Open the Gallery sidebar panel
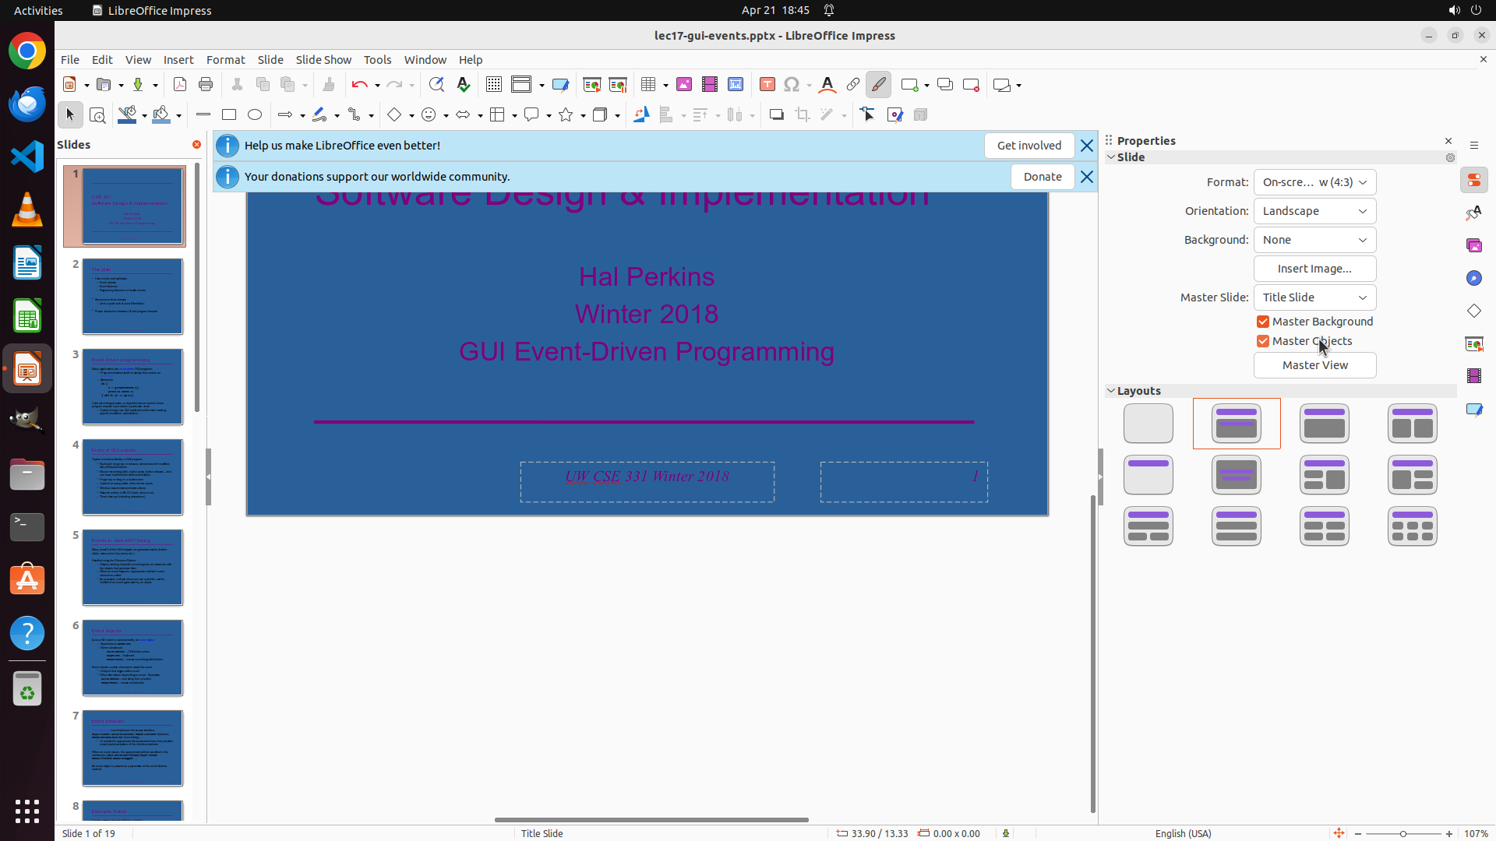The height and width of the screenshot is (841, 1496). [x=1474, y=245]
